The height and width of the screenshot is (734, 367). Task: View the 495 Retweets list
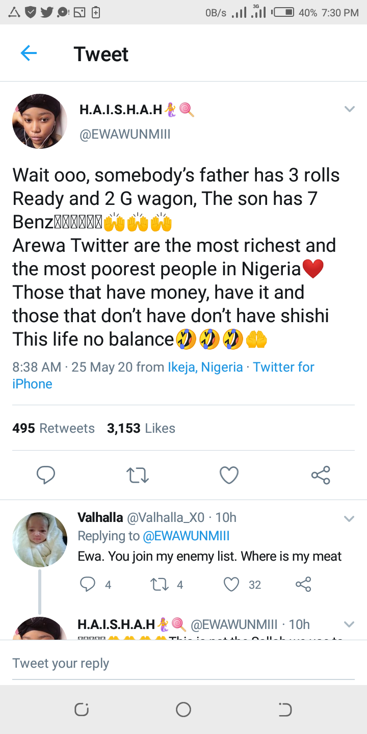pyautogui.click(x=54, y=428)
